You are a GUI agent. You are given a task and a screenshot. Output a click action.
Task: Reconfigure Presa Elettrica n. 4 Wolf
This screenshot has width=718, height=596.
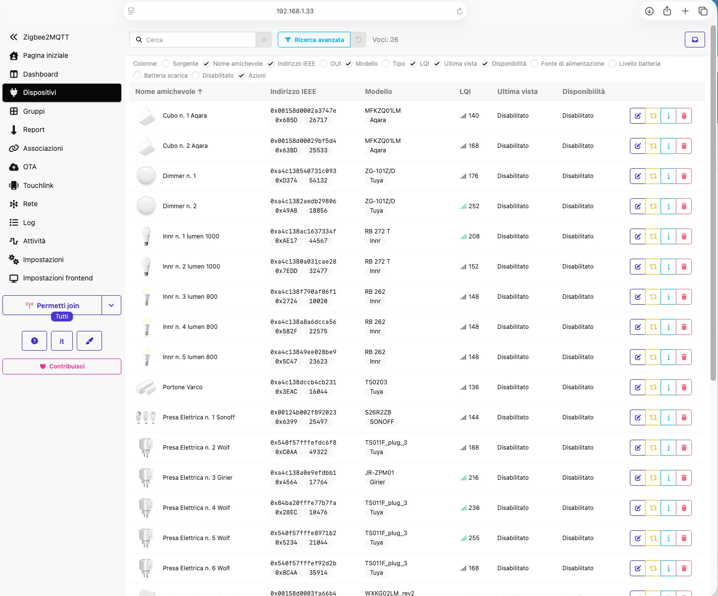653,508
